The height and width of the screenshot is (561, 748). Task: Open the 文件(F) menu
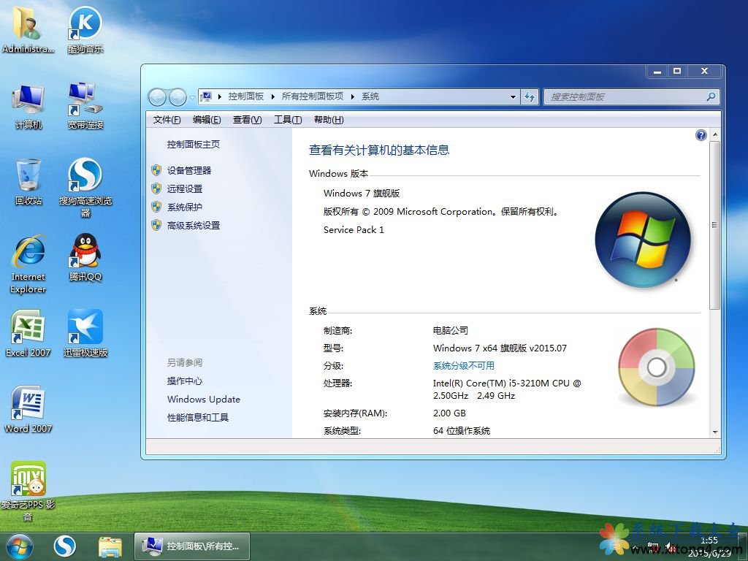click(x=167, y=120)
